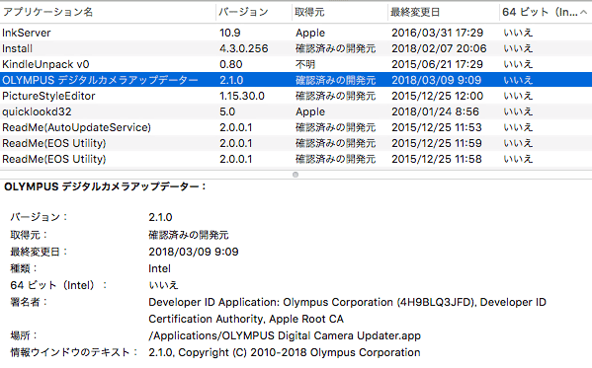
Task: Select the InkServer row
Action: pos(296,33)
